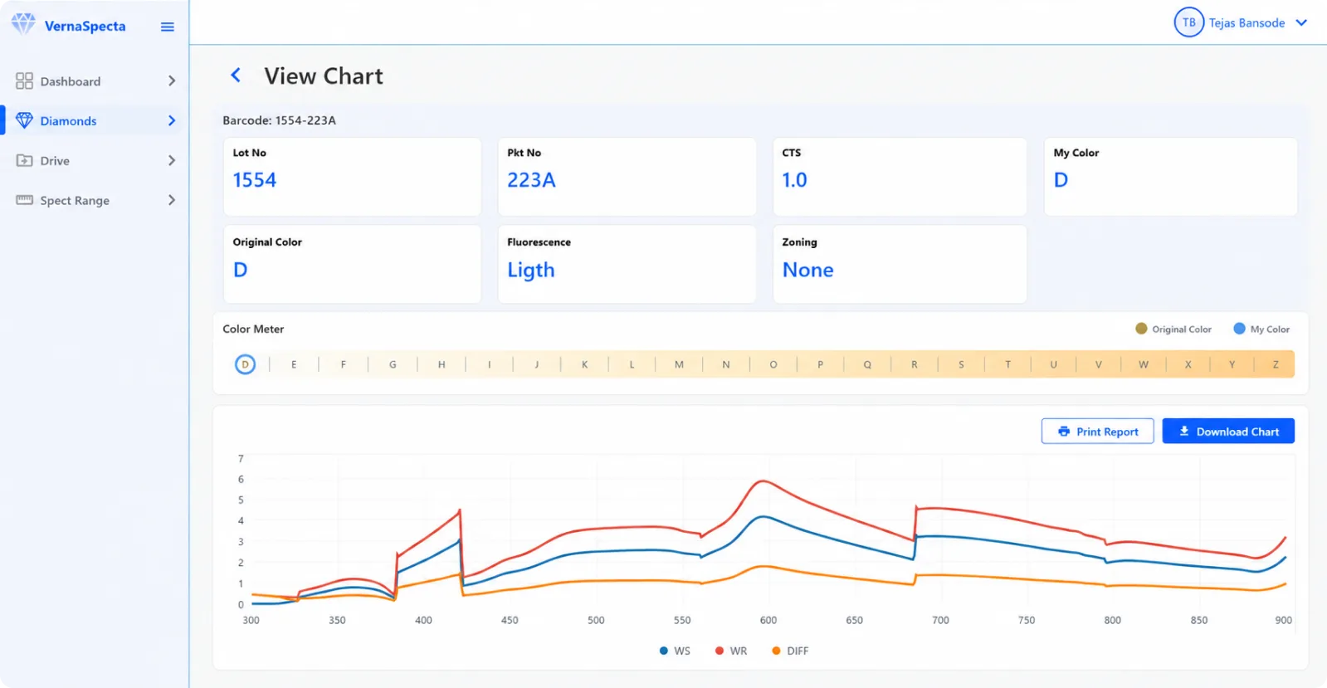Click the Dashboard grid icon

24,81
